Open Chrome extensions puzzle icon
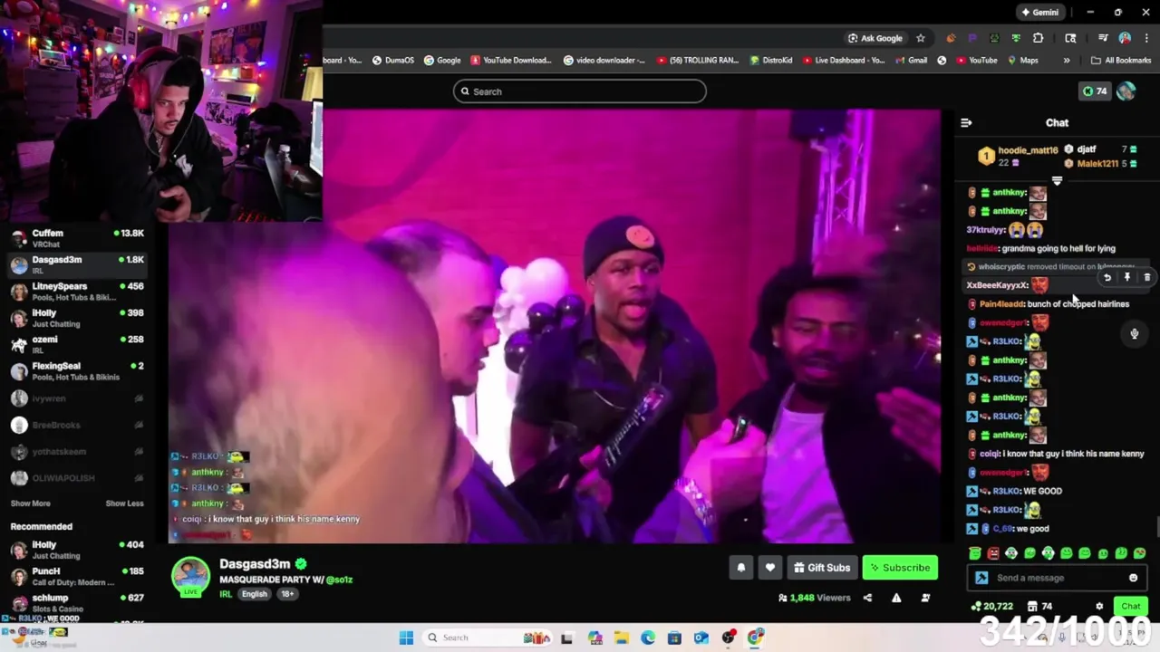The width and height of the screenshot is (1160, 652). click(1038, 38)
